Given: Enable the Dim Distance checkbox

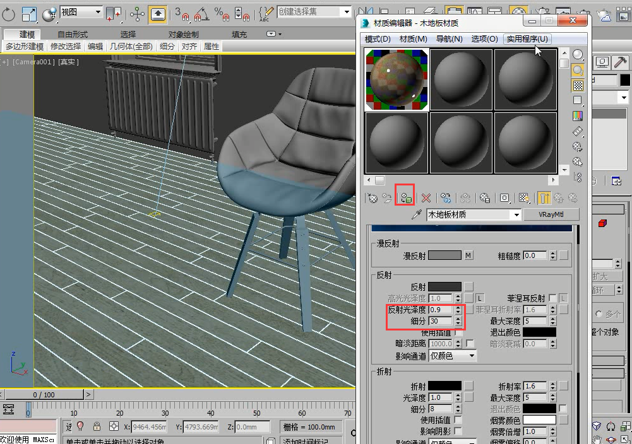Looking at the screenshot, I should click(470, 344).
